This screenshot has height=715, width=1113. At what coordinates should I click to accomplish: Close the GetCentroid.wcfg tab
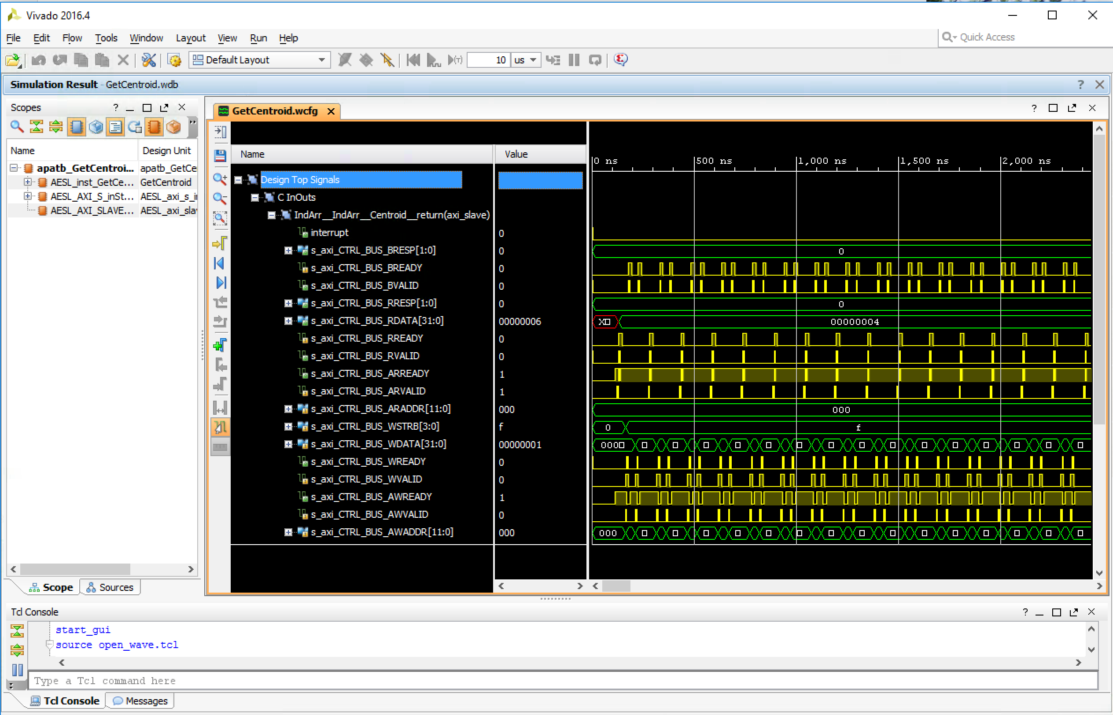click(331, 111)
